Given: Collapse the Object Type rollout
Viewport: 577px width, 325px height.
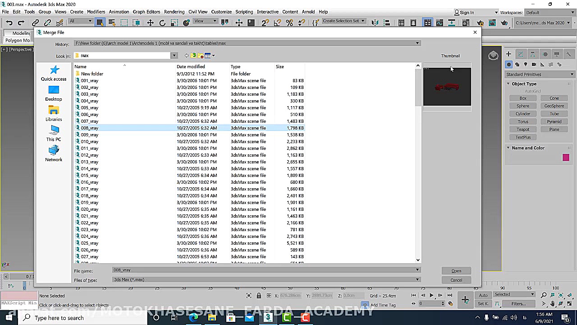Looking at the screenshot, I should [x=508, y=84].
